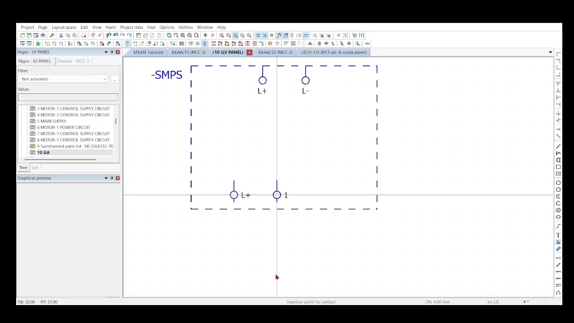The height and width of the screenshot is (323, 574).
Task: Toggle the Grid C size button
Action: [235, 35]
